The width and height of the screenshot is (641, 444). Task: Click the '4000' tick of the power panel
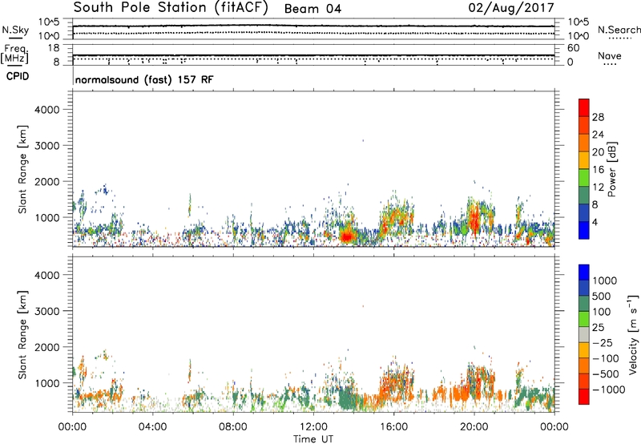(x=47, y=110)
